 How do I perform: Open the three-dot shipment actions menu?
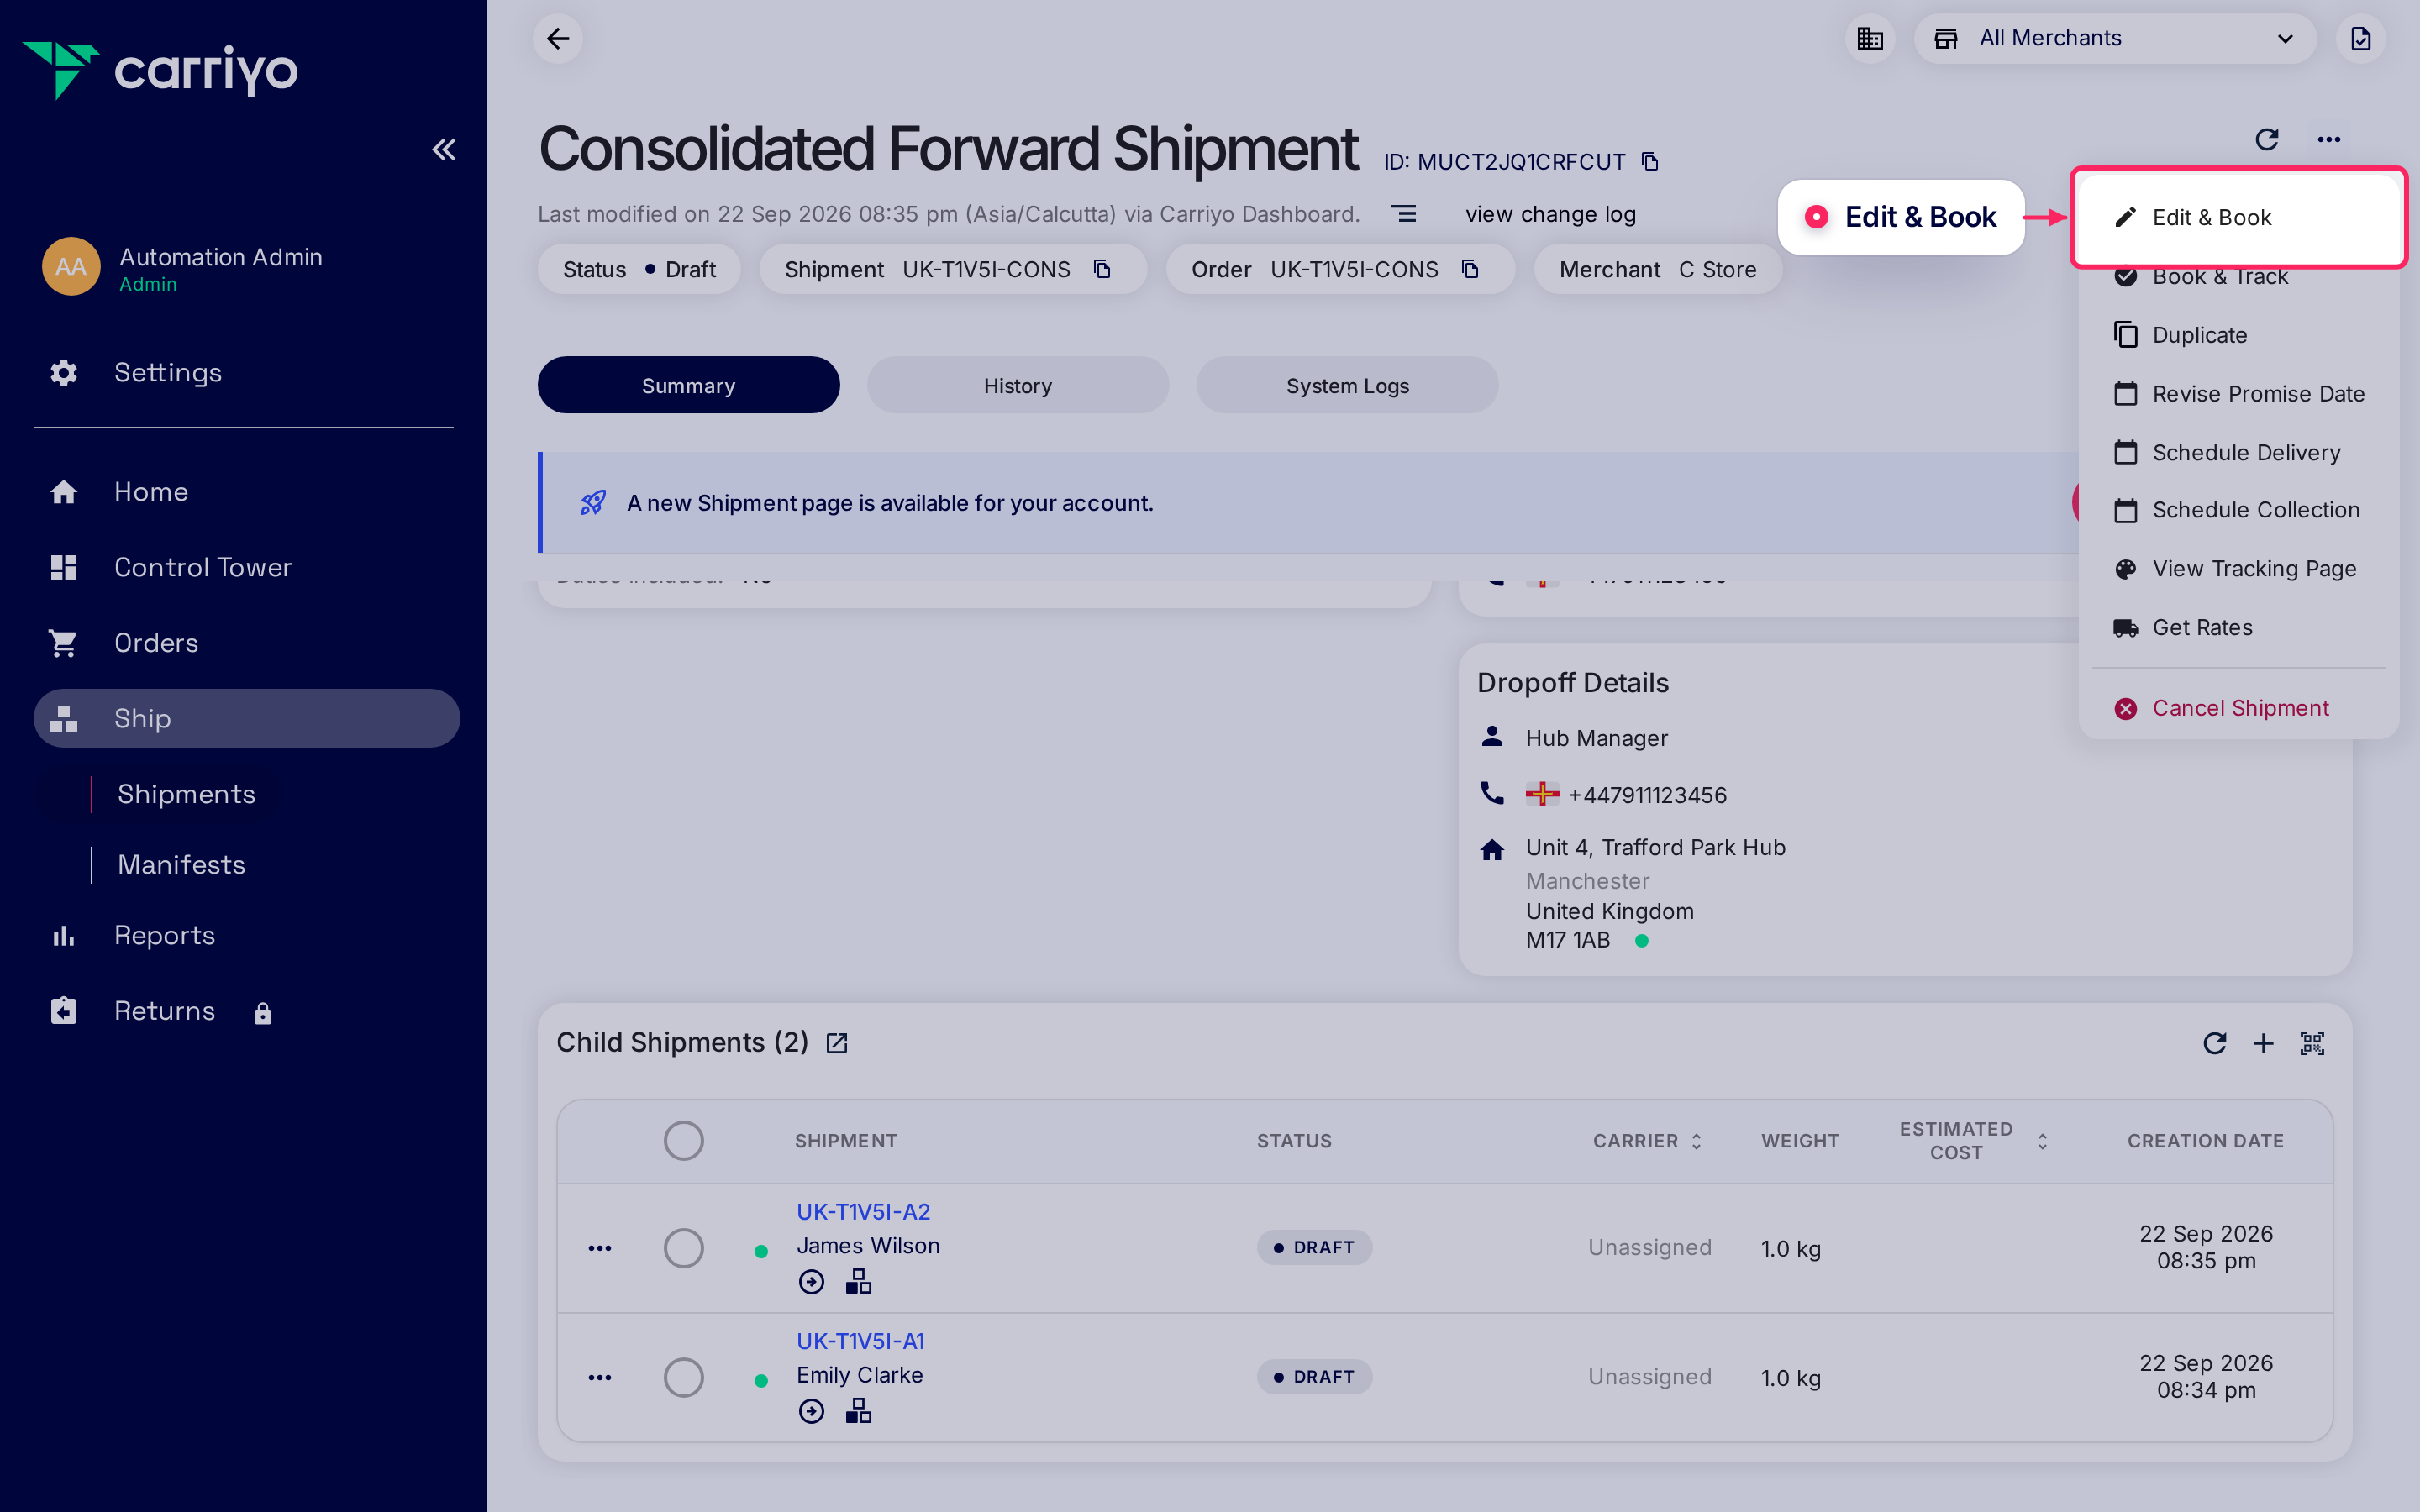2329,139
